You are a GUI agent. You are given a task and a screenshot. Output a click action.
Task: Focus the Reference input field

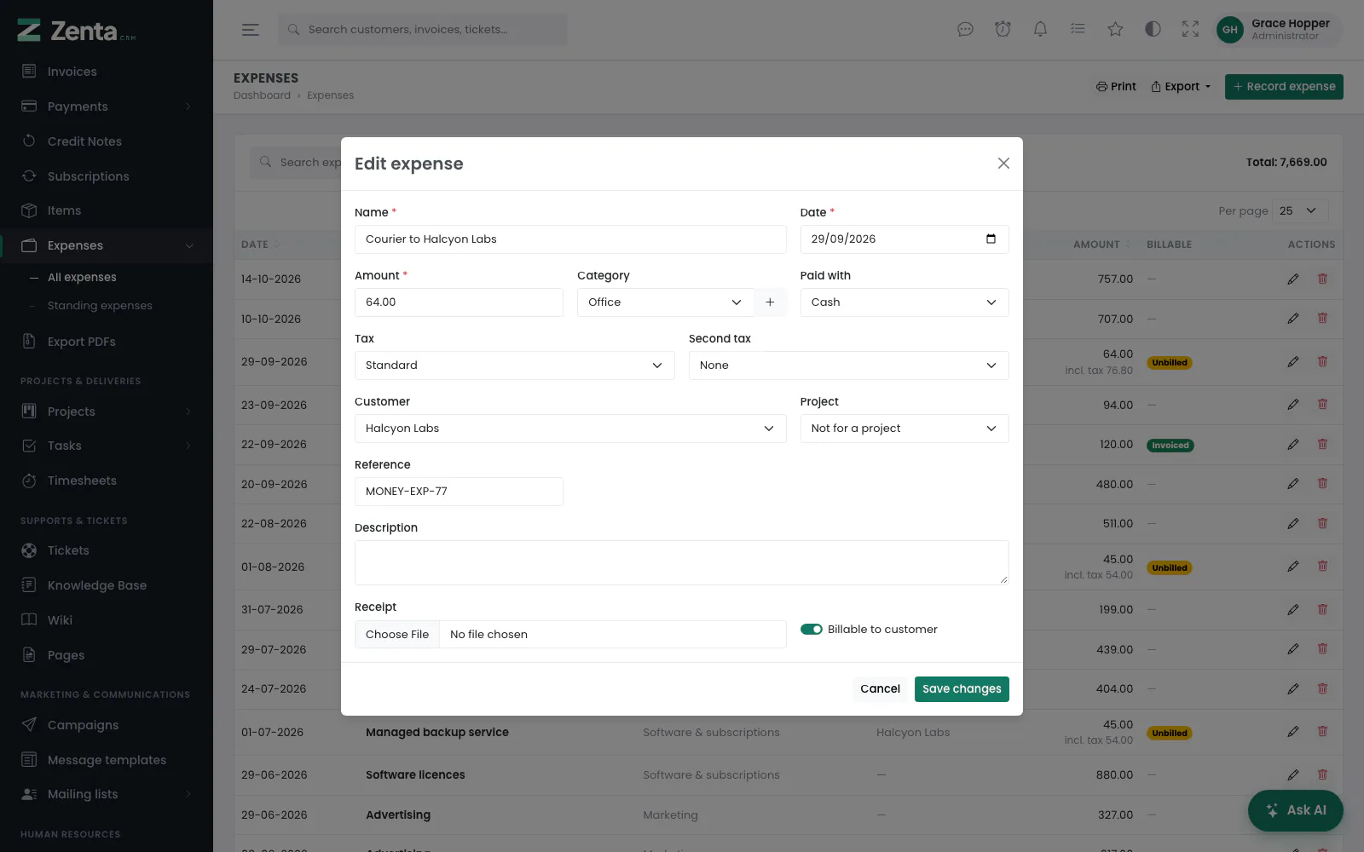459,492
